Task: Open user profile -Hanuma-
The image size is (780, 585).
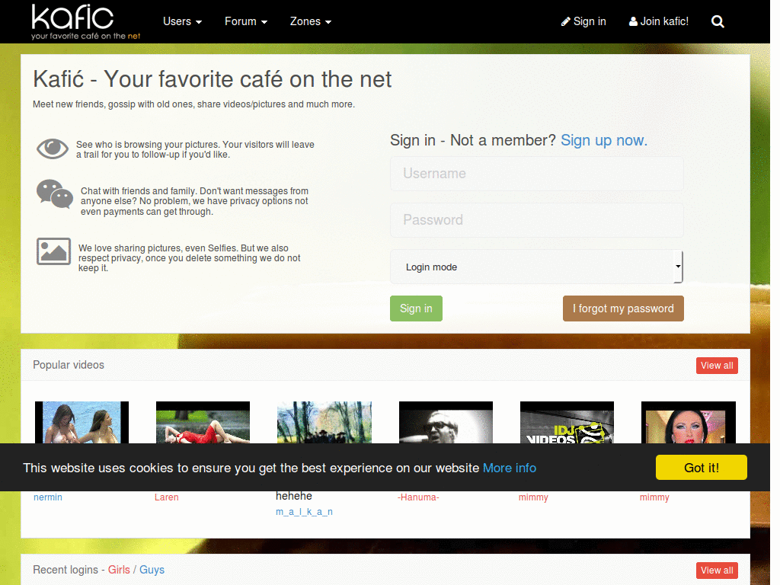Action: (418, 497)
